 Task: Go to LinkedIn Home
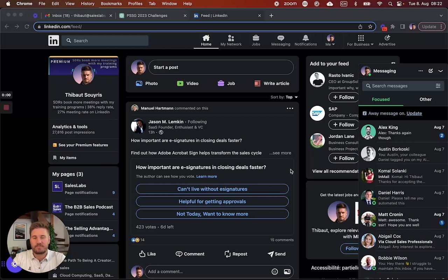(x=206, y=40)
